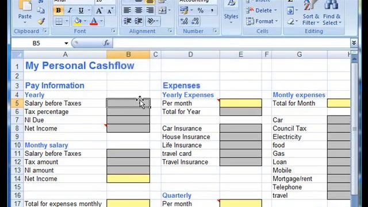Screen dimensions: 368x207
Task: Open the Name Box dropdown arrow
Action: (x=66, y=43)
